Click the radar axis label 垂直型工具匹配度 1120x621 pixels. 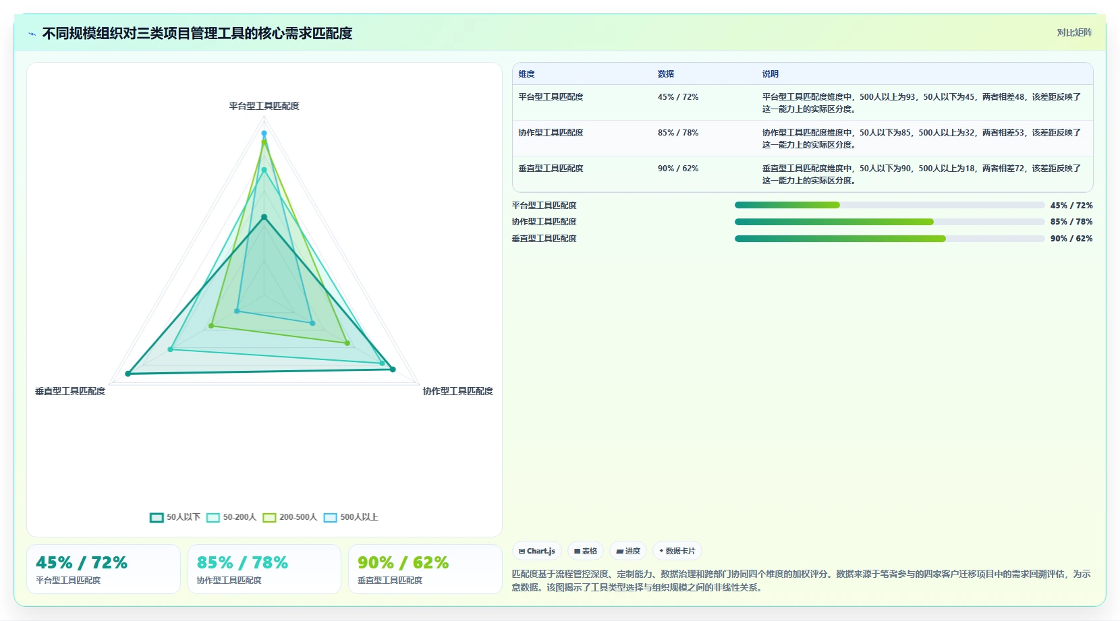[70, 391]
